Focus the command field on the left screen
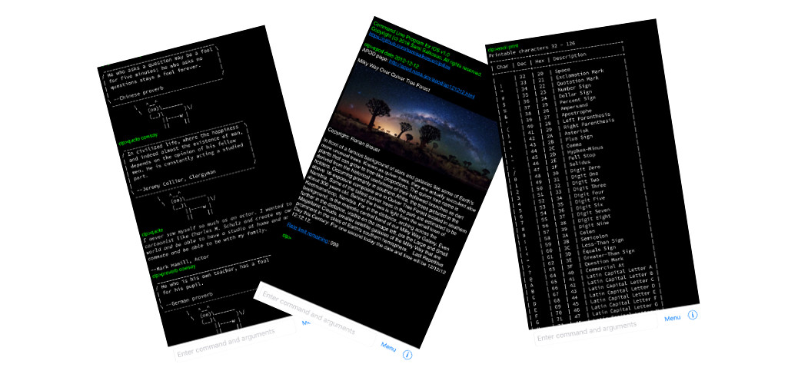This screenshot has width=798, height=384. click(234, 341)
